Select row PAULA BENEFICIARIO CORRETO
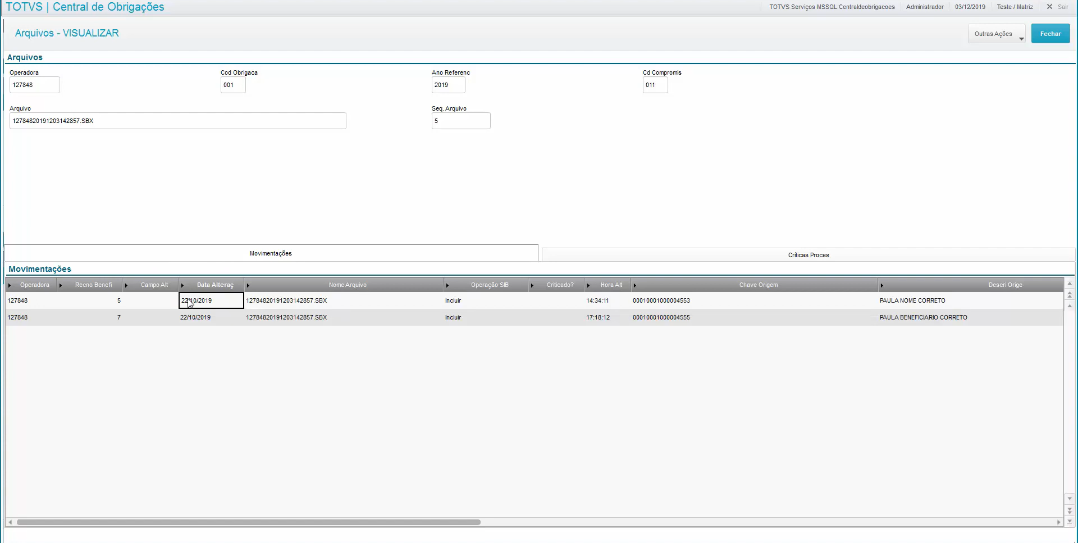The height and width of the screenshot is (543, 1078). (x=534, y=317)
